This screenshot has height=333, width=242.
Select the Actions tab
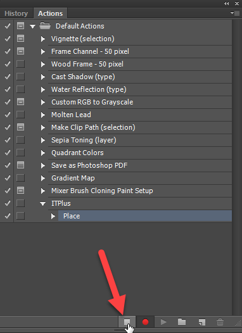click(50, 13)
